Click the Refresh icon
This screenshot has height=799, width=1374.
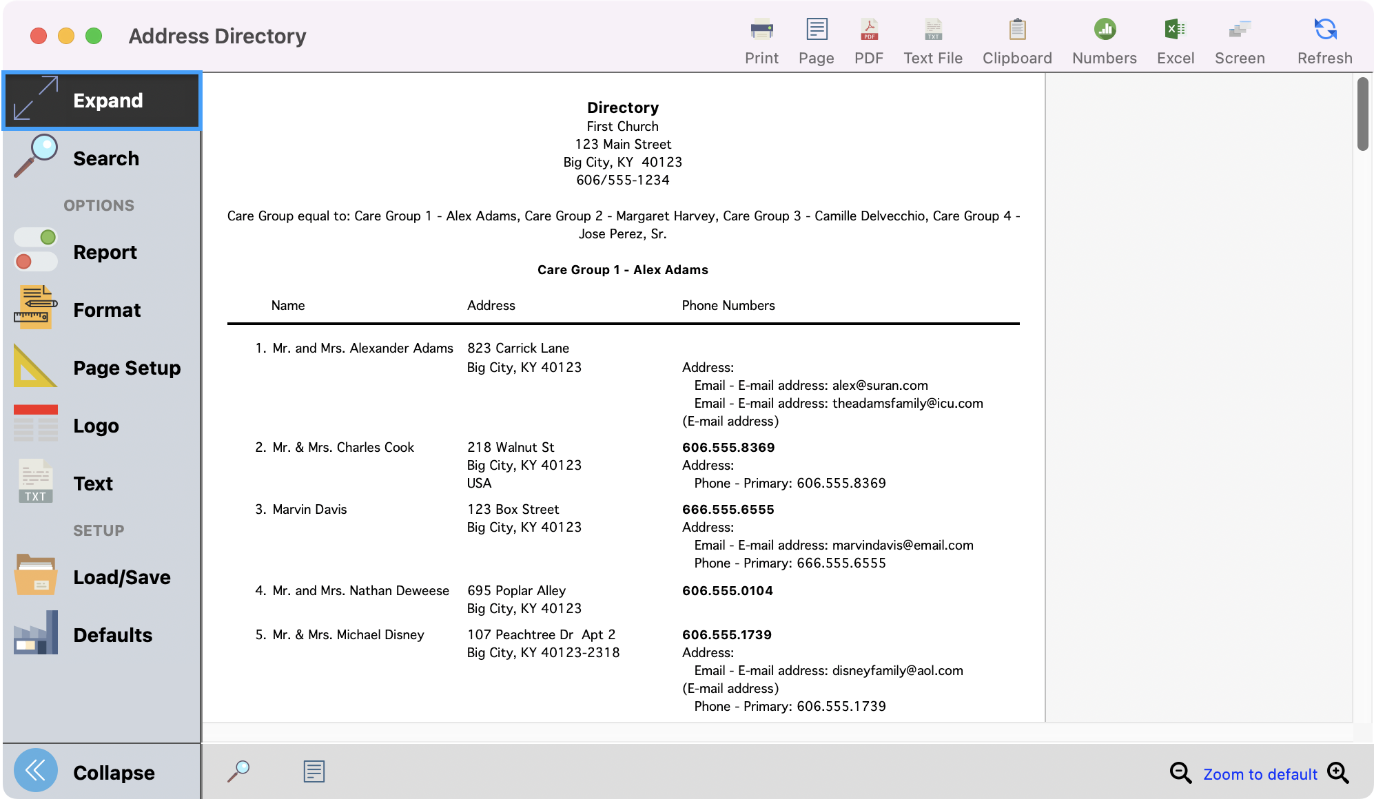pyautogui.click(x=1323, y=38)
